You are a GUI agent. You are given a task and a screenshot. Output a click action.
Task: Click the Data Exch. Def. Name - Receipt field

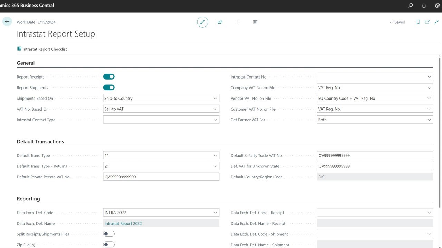[x=375, y=223]
